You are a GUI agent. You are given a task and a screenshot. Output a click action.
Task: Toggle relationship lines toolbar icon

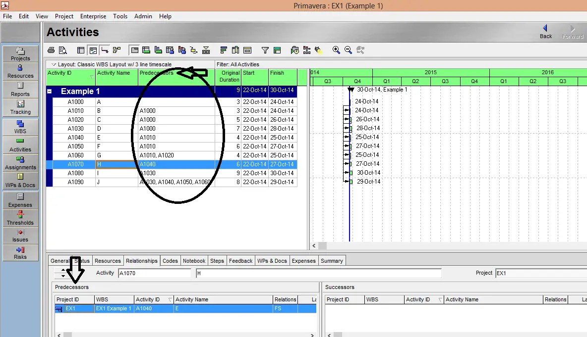pos(105,50)
